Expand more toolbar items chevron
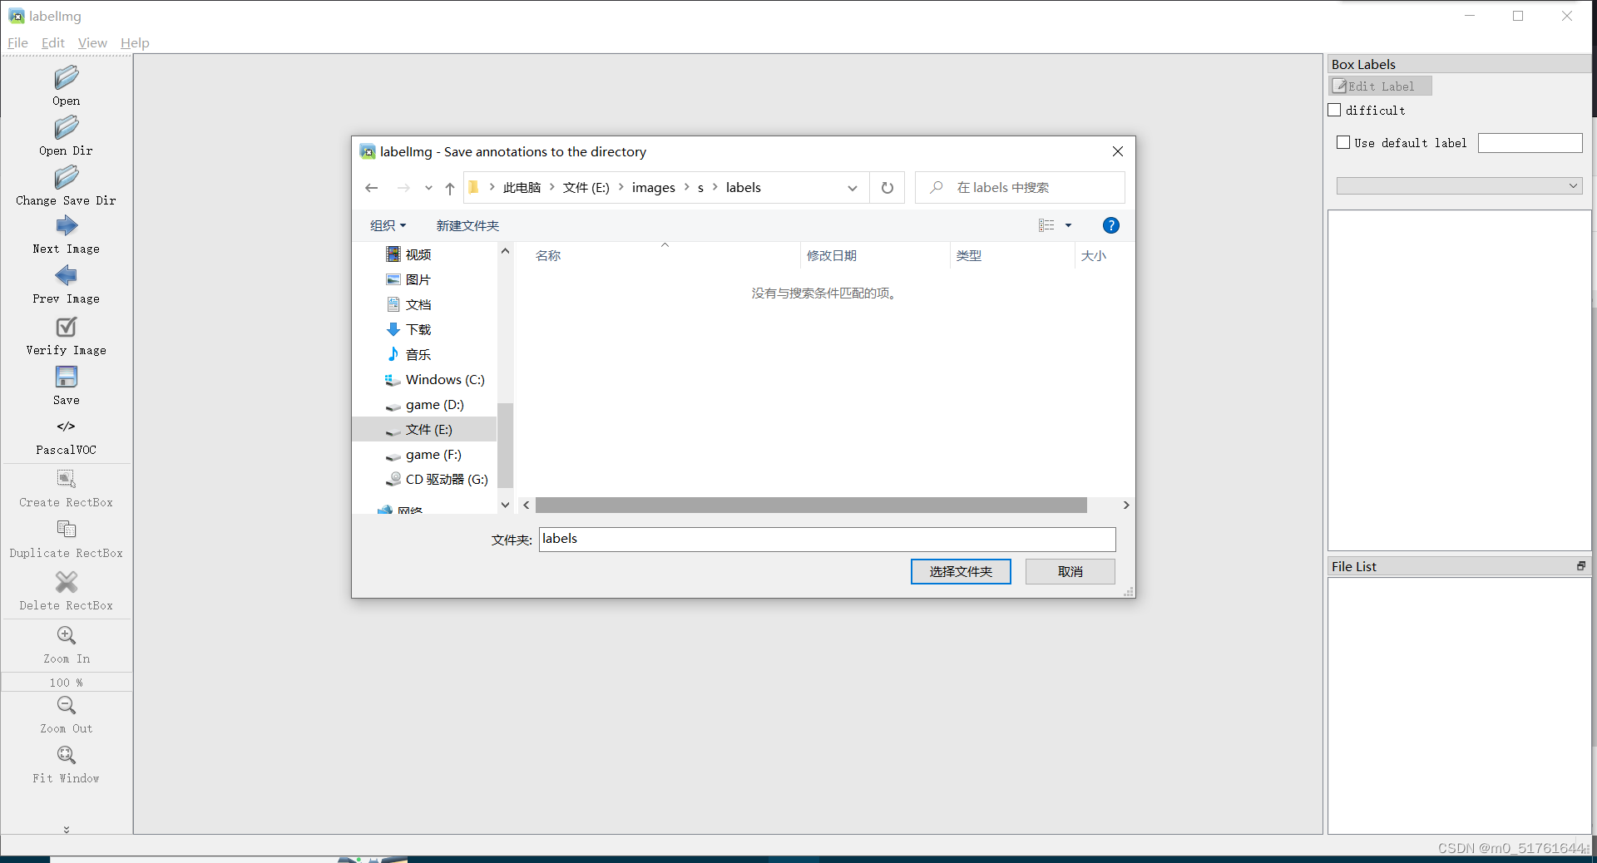 (x=67, y=829)
